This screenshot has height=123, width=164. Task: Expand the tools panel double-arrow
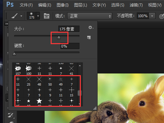7,24
